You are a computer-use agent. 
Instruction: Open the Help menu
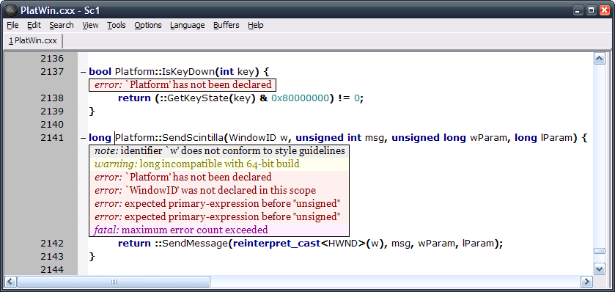pyautogui.click(x=255, y=25)
